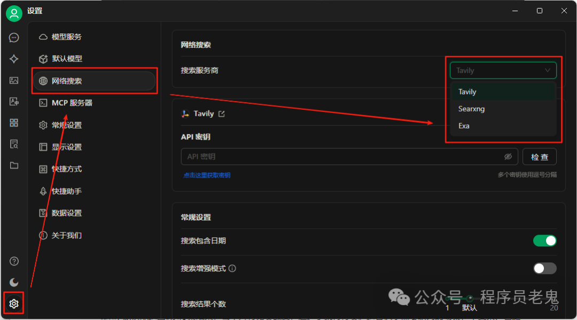577x320 pixels.
Task: Close the settings window
Action: pyautogui.click(x=564, y=11)
